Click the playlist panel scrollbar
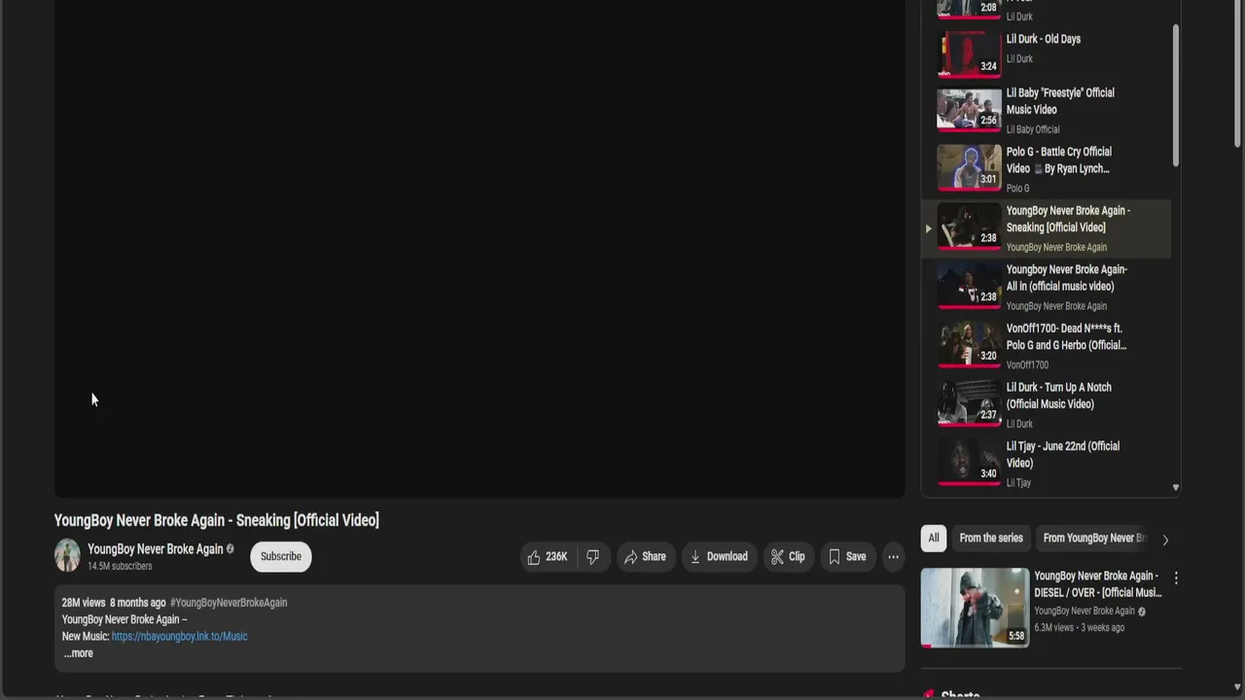 coord(1176,96)
